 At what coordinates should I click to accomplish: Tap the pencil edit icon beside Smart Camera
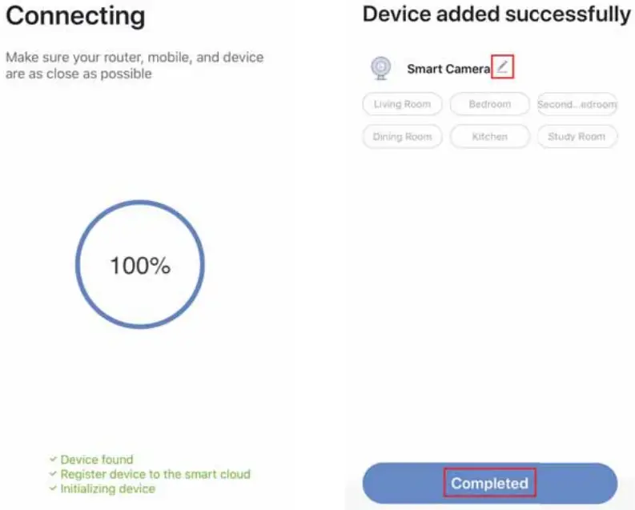point(502,67)
